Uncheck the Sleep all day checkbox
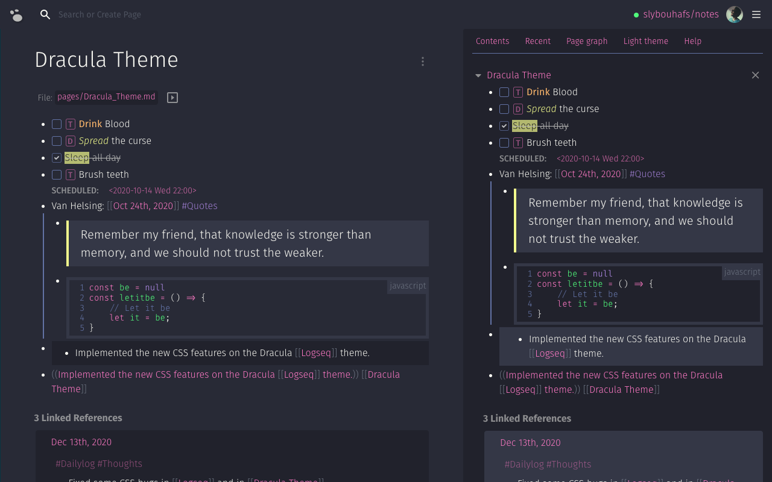Viewport: 772px width, 482px height. tap(56, 157)
